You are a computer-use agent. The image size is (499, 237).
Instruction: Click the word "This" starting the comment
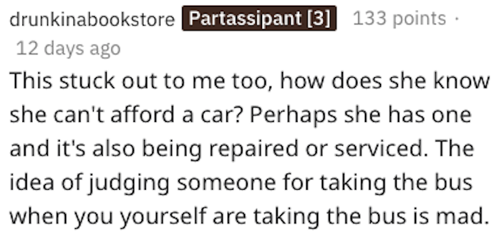click(29, 81)
